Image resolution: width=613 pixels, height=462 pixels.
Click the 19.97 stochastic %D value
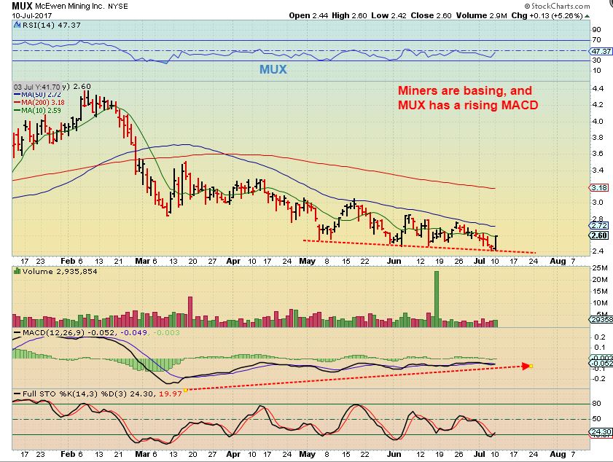tap(171, 394)
